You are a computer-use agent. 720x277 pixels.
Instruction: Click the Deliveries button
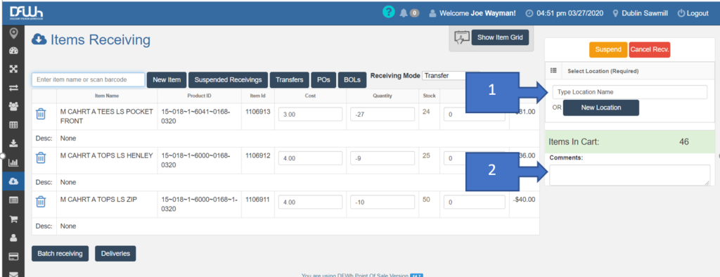click(x=115, y=254)
